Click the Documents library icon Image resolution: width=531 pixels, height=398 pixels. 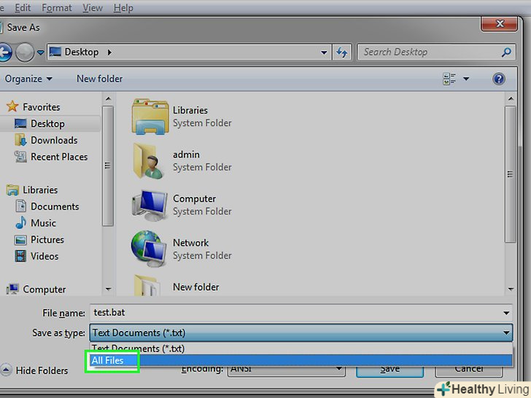20,206
